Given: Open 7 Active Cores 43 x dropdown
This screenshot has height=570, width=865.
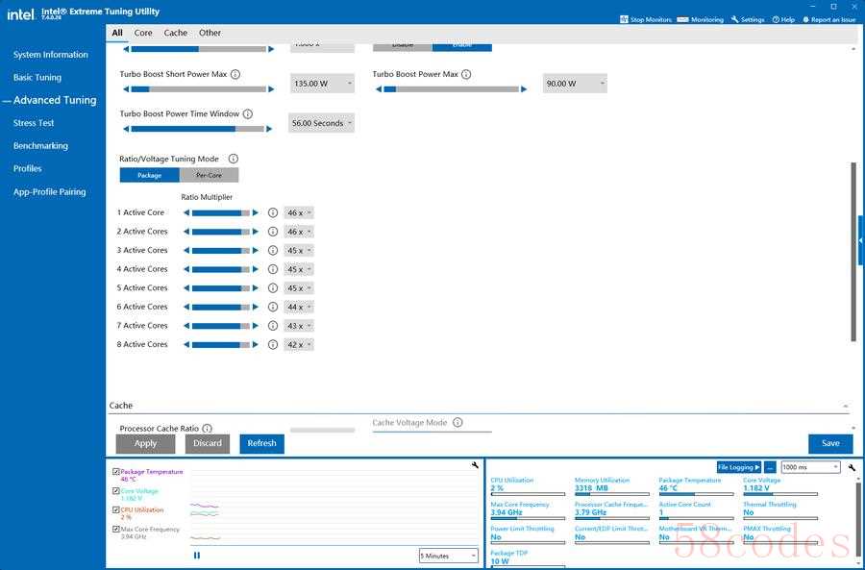Looking at the screenshot, I should point(299,326).
